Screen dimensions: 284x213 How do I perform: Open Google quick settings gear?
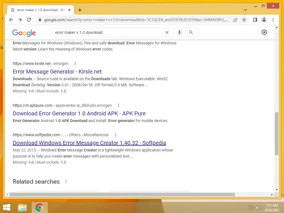[264, 32]
